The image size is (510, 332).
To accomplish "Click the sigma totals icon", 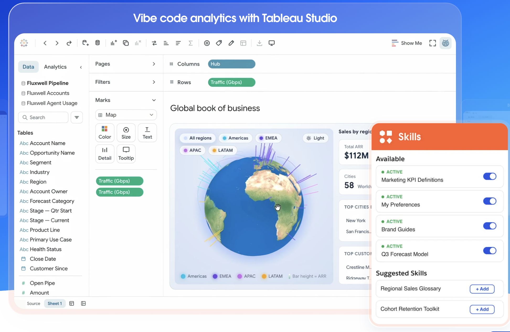I will 191,43.
